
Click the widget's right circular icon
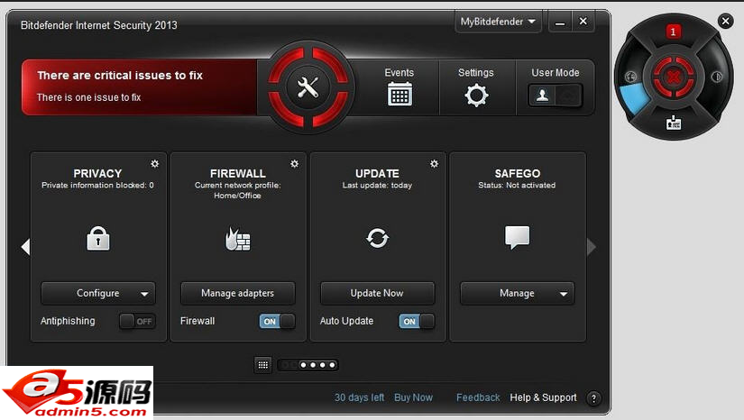716,77
